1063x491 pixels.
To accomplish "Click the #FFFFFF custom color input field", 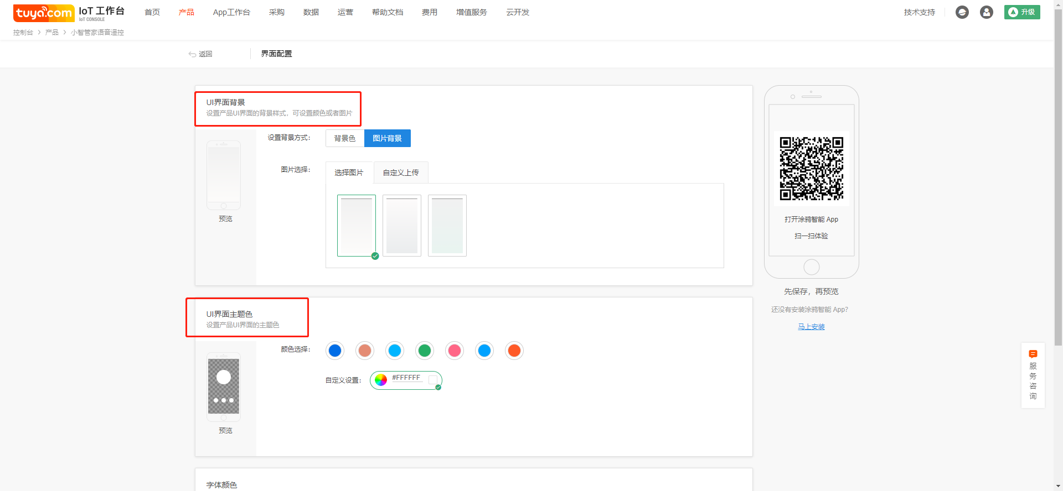I will [407, 378].
